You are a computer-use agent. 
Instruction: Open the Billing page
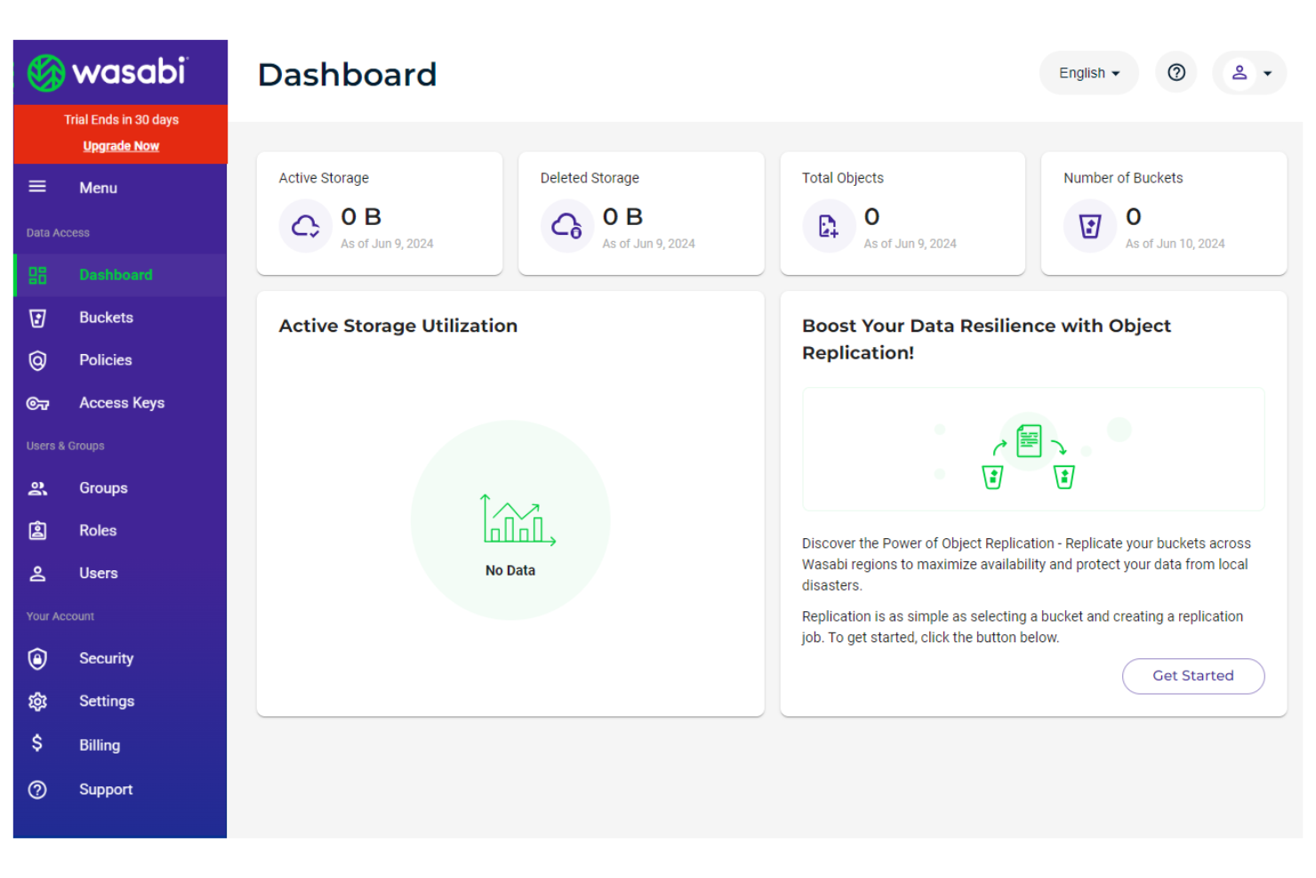[121, 745]
